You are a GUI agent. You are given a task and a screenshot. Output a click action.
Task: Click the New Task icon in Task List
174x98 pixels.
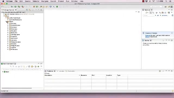click(x=146, y=13)
